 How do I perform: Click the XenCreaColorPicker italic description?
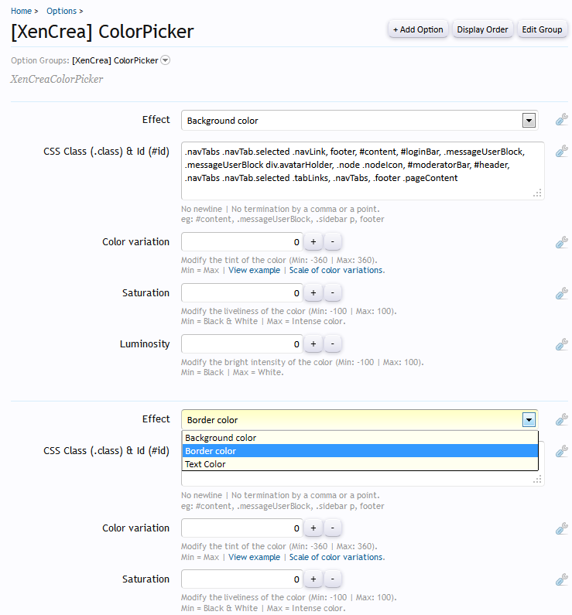[57, 79]
